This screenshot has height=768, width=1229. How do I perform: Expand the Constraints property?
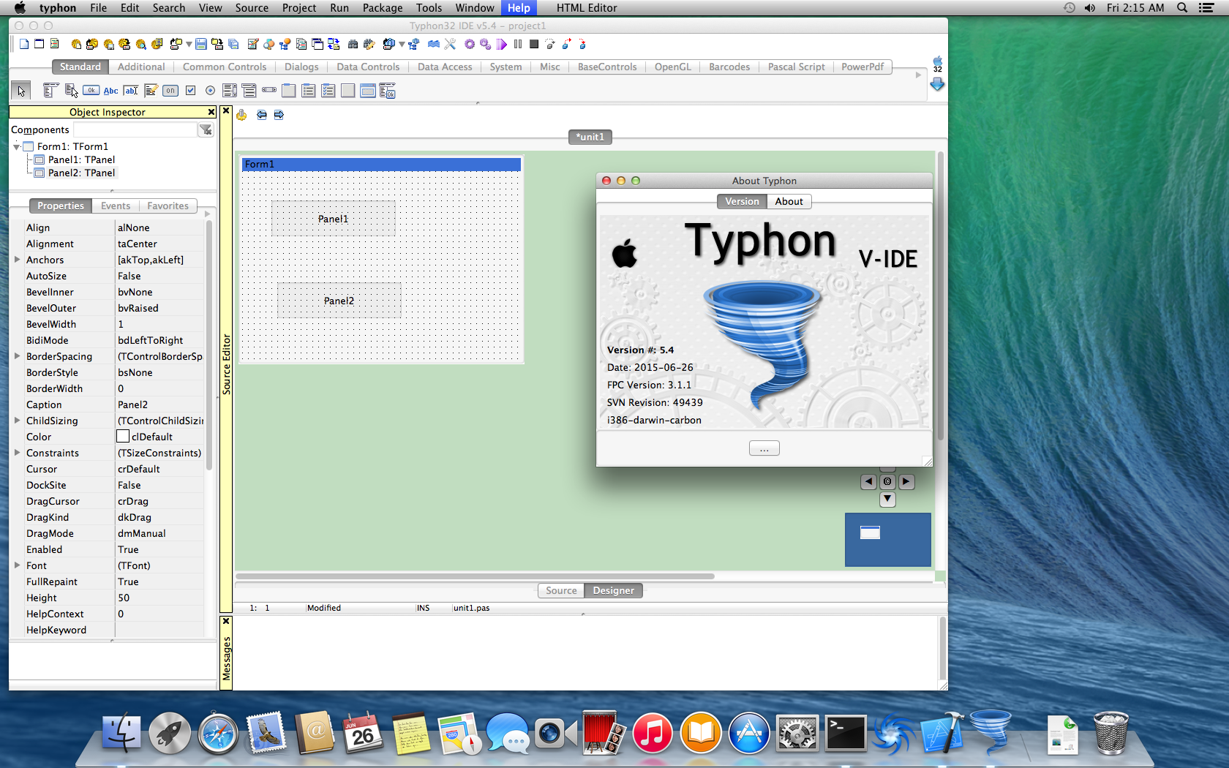click(x=17, y=453)
